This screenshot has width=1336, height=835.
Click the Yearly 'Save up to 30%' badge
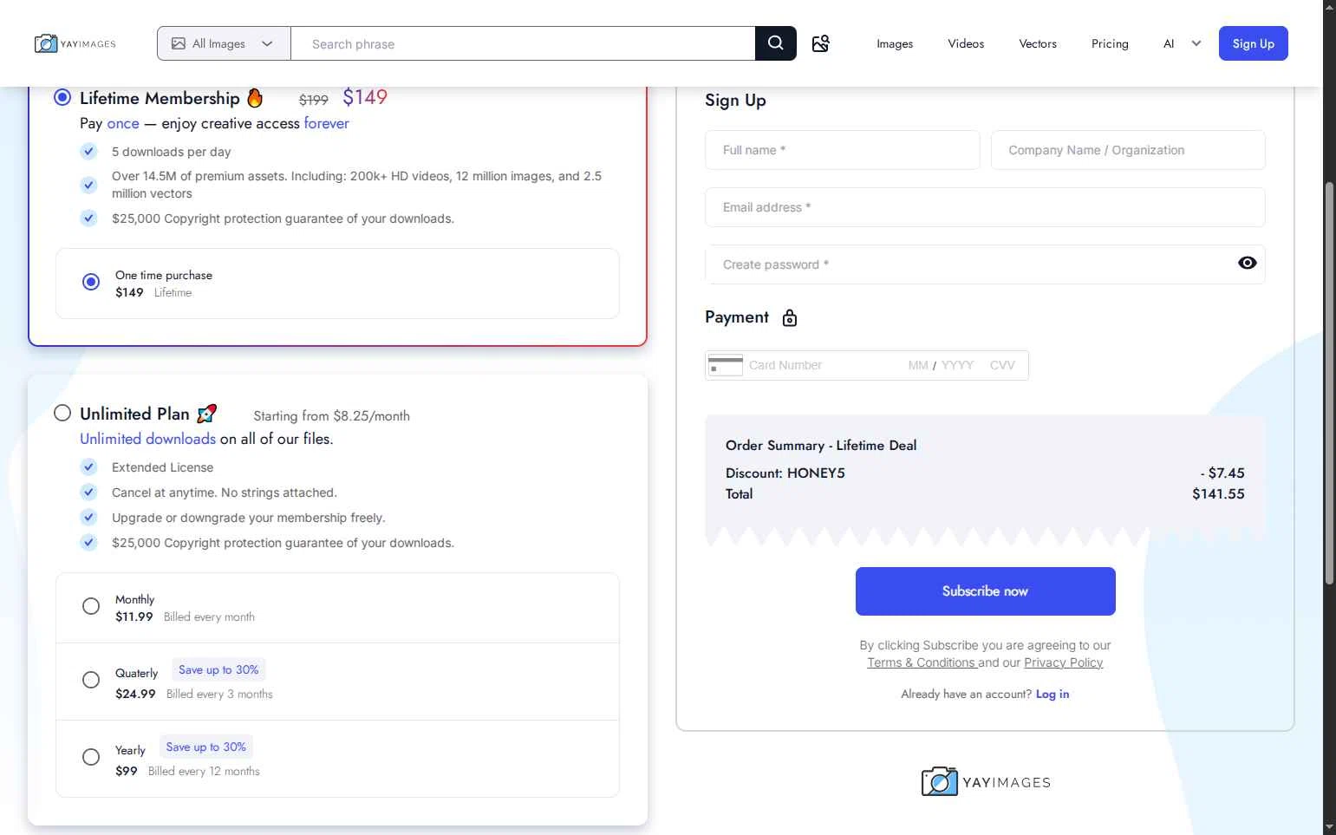coord(206,747)
